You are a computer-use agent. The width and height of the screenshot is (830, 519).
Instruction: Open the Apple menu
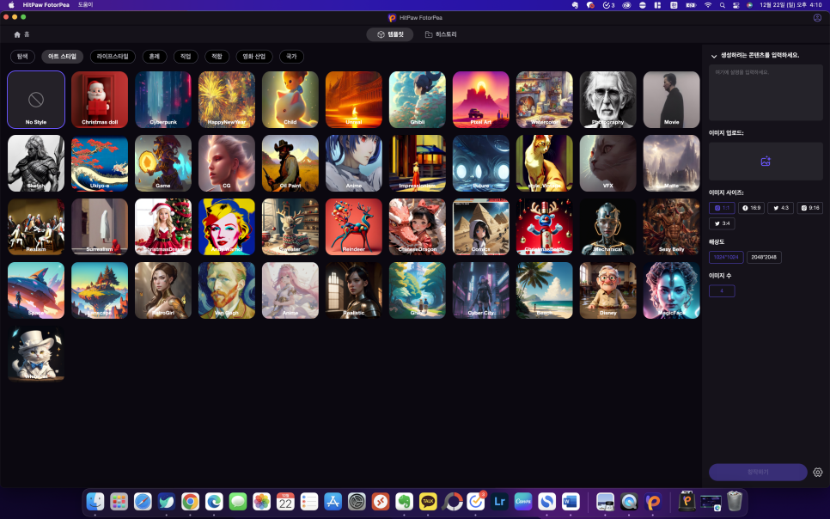(x=11, y=5)
